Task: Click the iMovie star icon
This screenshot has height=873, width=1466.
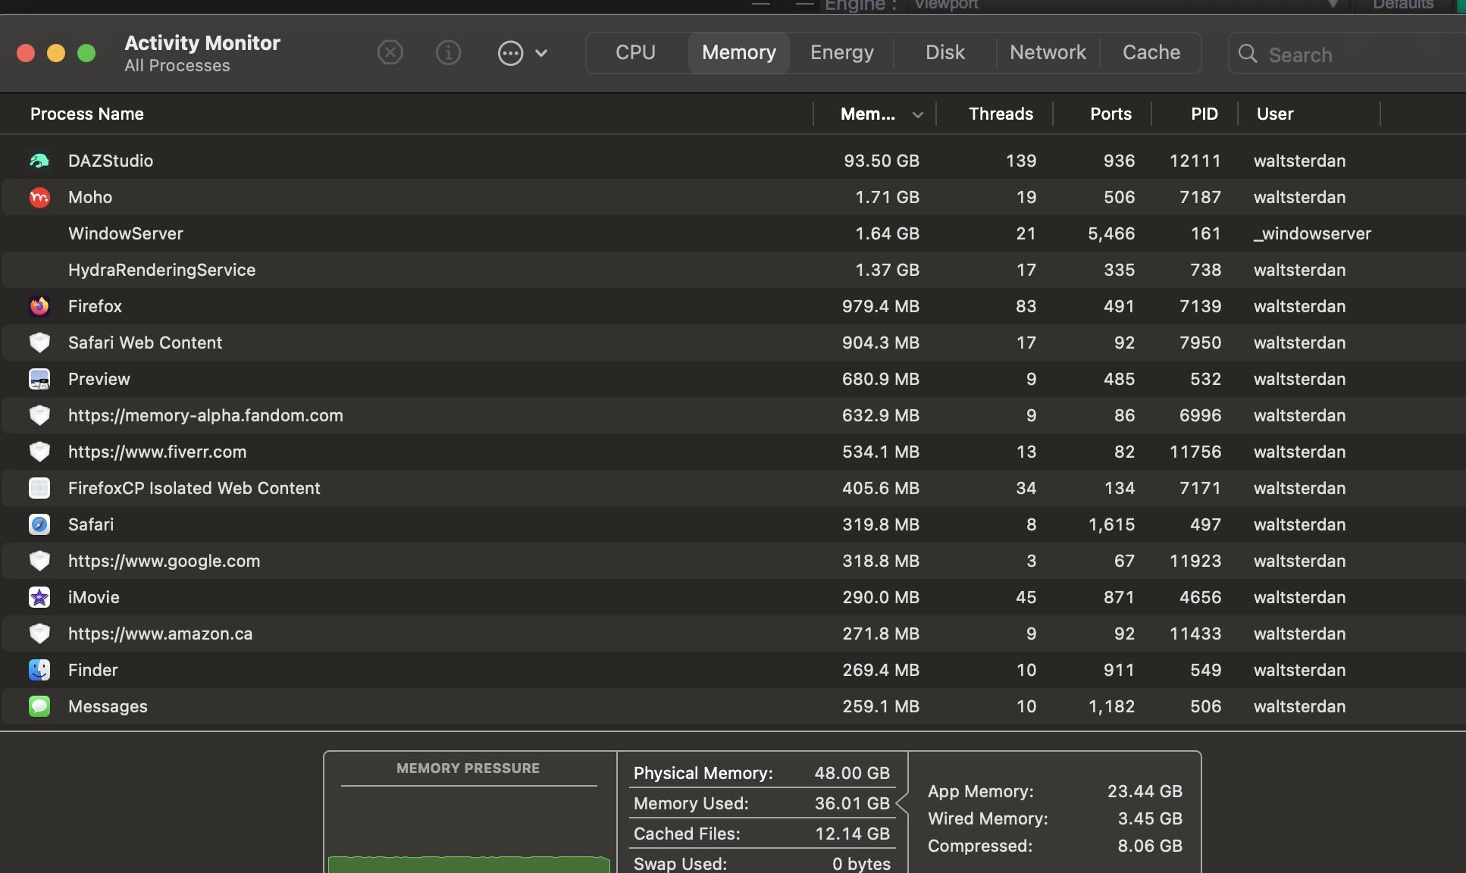Action: pos(39,597)
